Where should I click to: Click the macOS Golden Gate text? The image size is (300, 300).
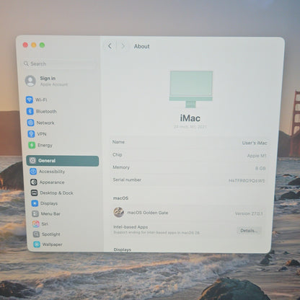coord(148,213)
